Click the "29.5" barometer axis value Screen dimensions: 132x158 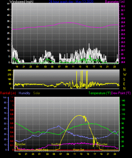[x=123, y=34]
